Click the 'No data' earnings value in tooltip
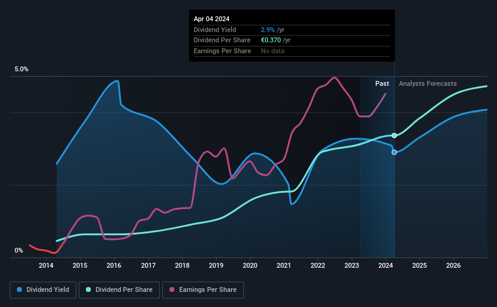 tap(272, 51)
